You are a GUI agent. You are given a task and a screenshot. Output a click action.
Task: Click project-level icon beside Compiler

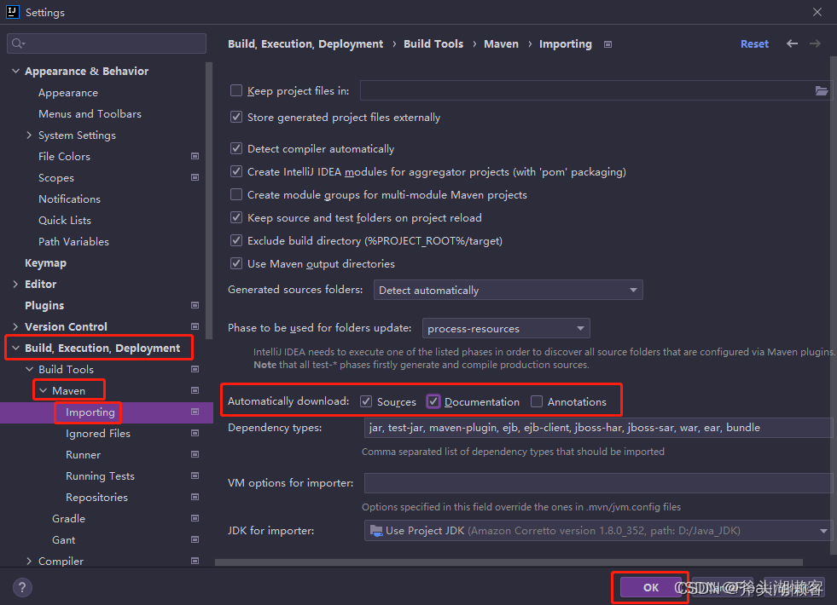click(x=195, y=561)
